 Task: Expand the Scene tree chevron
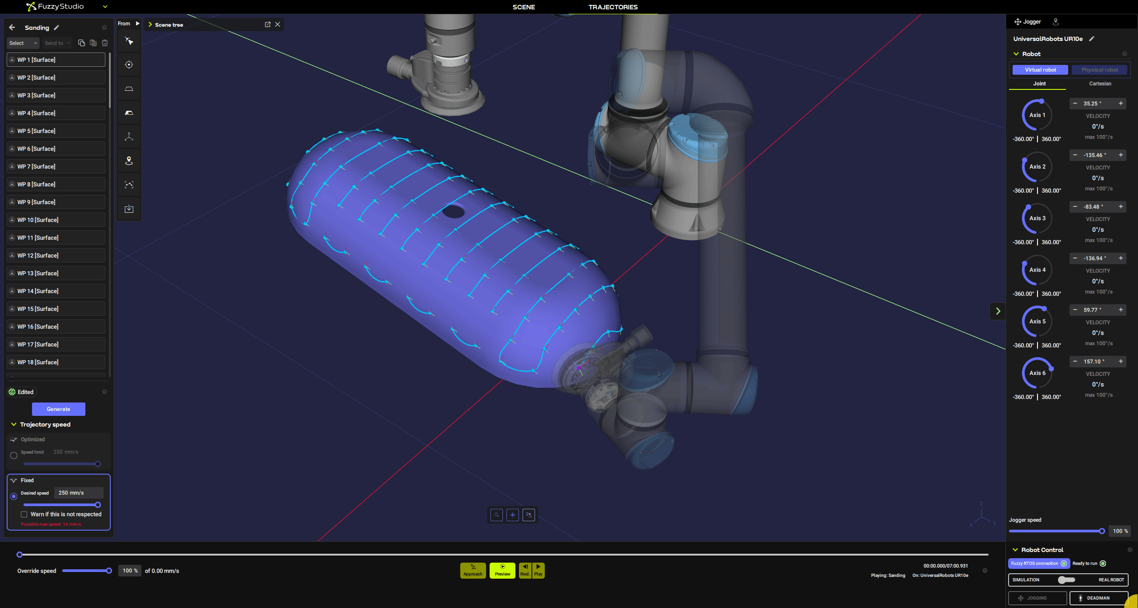(x=150, y=25)
